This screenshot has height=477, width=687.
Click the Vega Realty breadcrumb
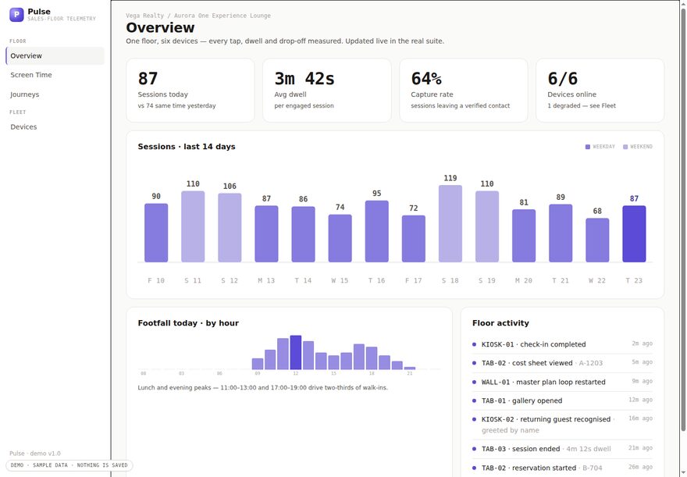[144, 16]
